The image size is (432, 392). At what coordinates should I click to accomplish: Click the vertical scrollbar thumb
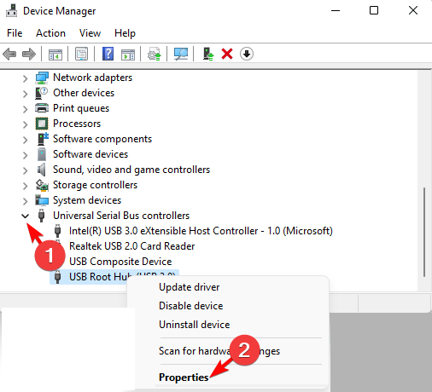(x=424, y=232)
